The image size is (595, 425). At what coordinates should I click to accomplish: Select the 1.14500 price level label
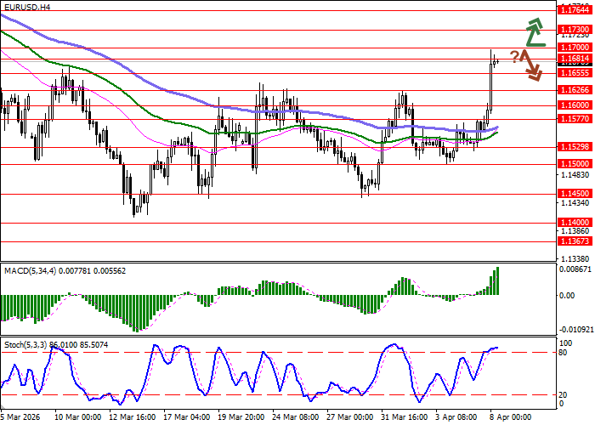tap(575, 193)
